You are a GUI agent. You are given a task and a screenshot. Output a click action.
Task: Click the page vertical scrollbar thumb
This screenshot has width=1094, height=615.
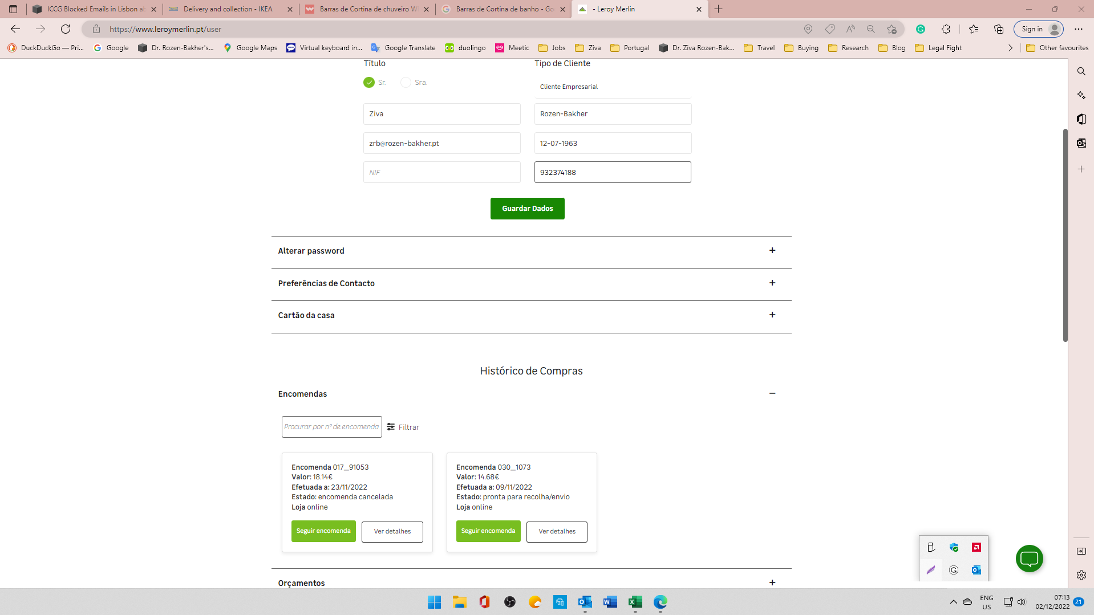pyautogui.click(x=1065, y=235)
